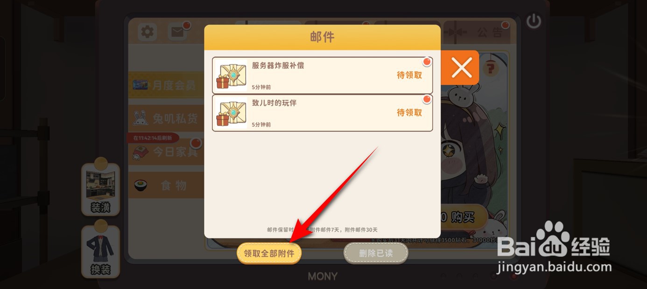The image size is (647, 289).
Task: Click the question mark help icon
Action: (491, 69)
